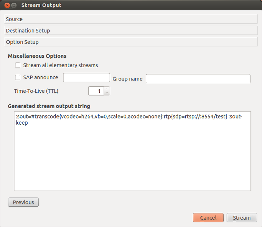Open the Destination Setup section

(131, 30)
